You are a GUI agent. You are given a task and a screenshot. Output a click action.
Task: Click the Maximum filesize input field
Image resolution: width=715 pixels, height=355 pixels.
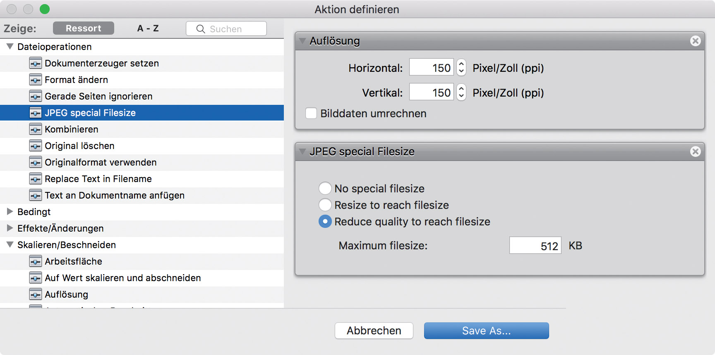(535, 246)
